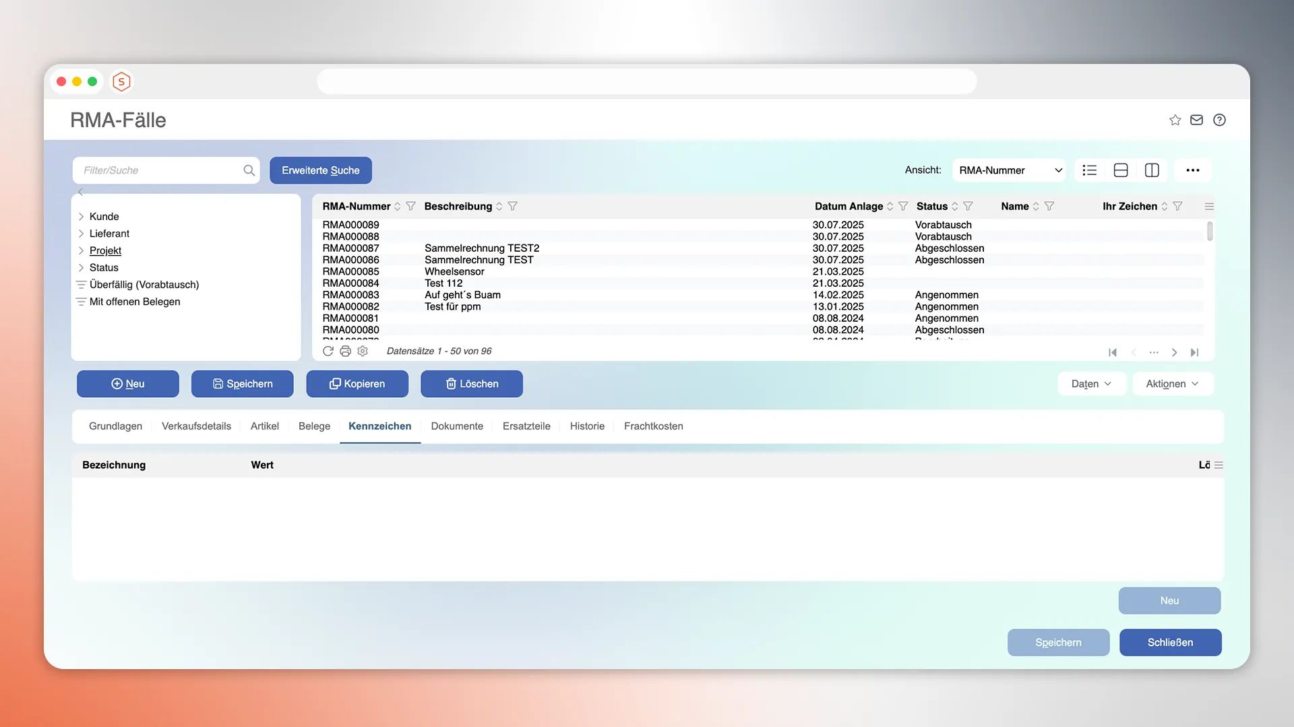Open table settings gear icon
1294x727 pixels.
pyautogui.click(x=363, y=351)
